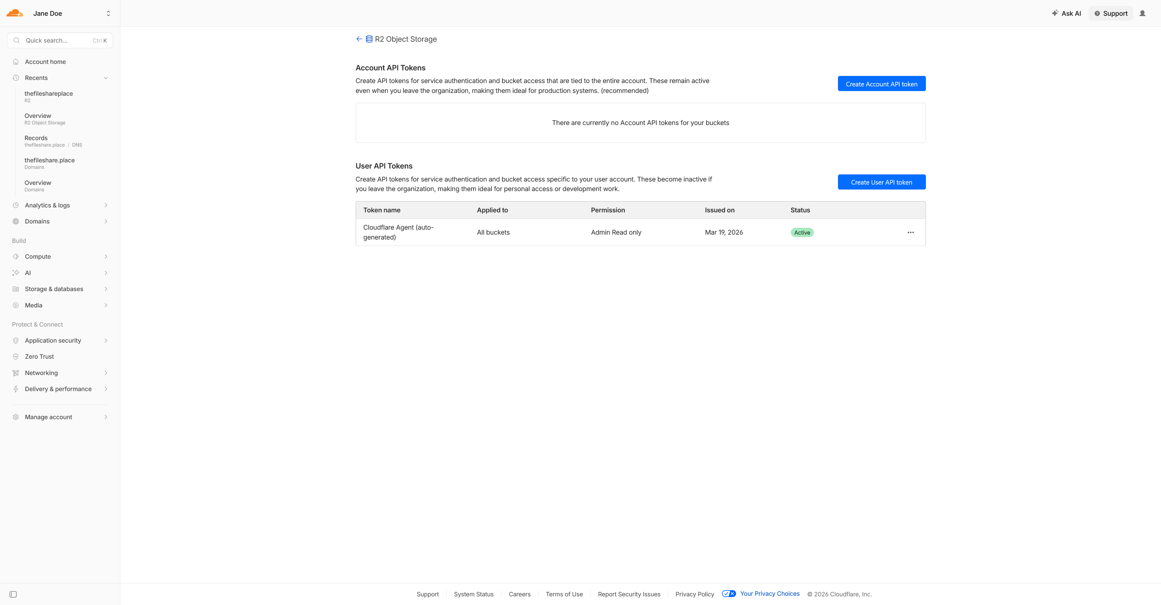Click the Recents clock icon
Viewport: 1161px width, 605px height.
click(x=16, y=78)
